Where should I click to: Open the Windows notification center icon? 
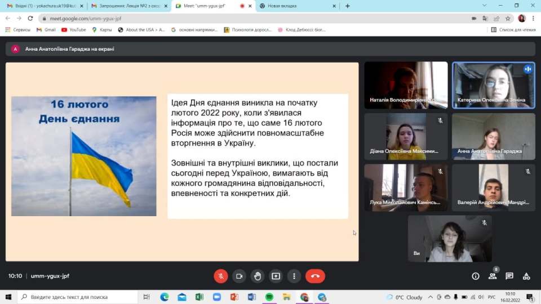coord(530,297)
